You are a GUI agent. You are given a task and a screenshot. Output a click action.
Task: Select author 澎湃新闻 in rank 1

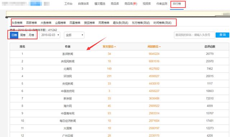[68, 54]
